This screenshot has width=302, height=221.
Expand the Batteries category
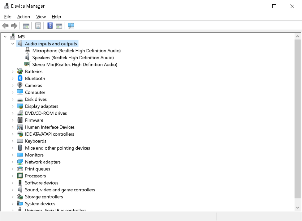click(x=13, y=71)
